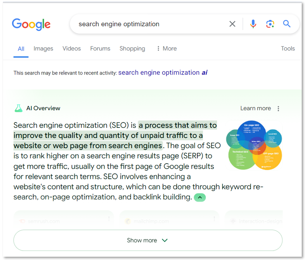Collapse the AI Overview with the chevron
This screenshot has width=305, height=260.
200,197
